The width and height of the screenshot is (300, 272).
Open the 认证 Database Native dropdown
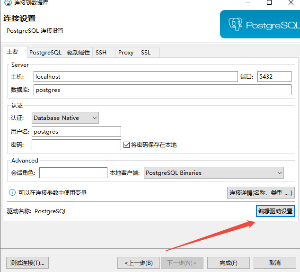[x=65, y=118]
